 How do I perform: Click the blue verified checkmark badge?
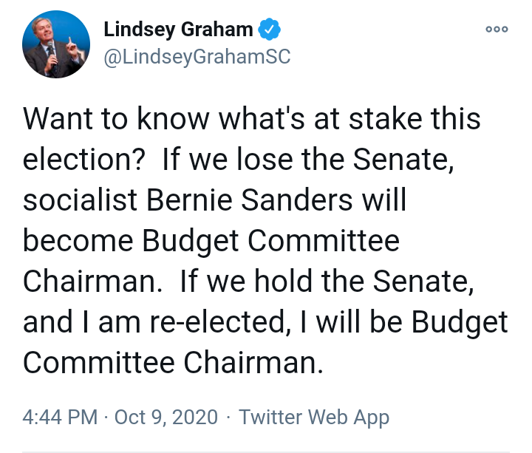(269, 30)
